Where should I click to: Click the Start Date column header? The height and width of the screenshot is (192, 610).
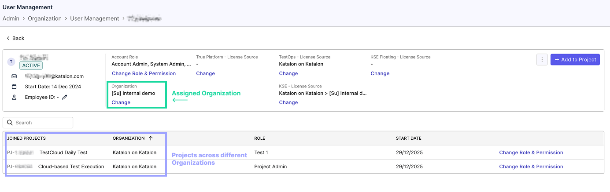tap(409, 138)
